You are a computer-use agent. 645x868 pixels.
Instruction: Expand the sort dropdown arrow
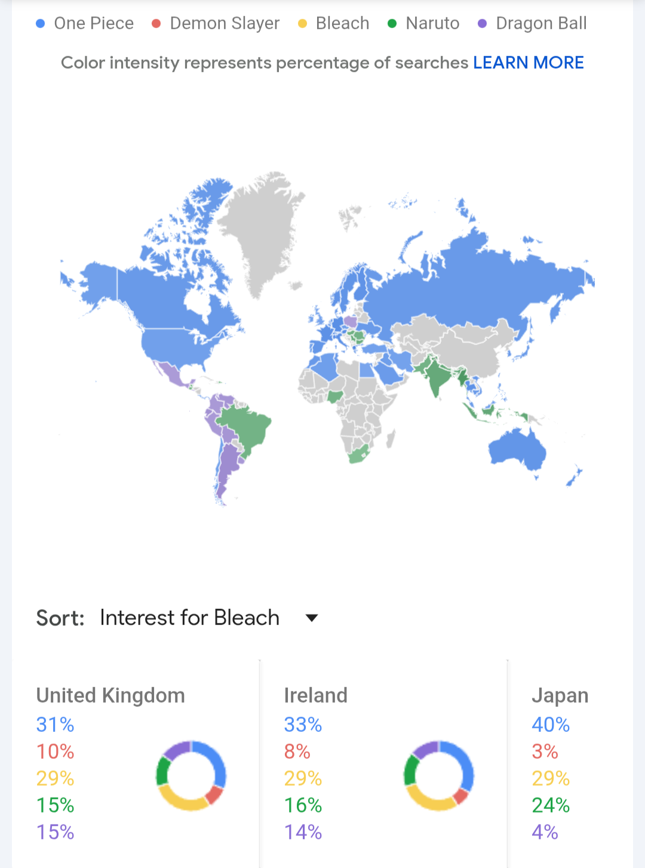[312, 618]
